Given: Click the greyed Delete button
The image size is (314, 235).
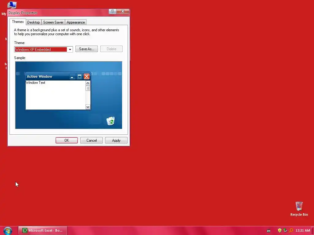Looking at the screenshot, I should click(111, 49).
